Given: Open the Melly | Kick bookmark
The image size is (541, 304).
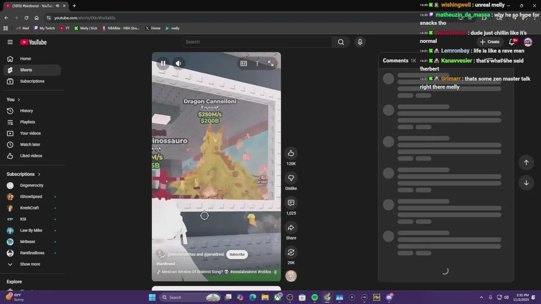Looking at the screenshot, I should [86, 28].
